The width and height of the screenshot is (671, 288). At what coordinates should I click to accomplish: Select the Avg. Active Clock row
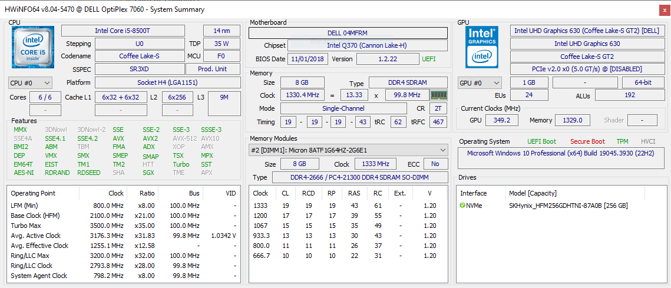[123, 236]
